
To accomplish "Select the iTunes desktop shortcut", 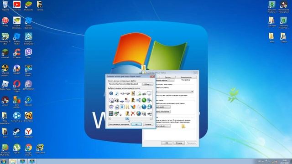I will point(5,21).
